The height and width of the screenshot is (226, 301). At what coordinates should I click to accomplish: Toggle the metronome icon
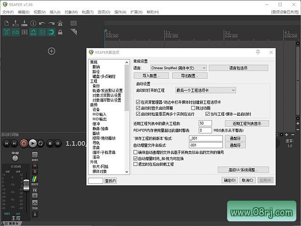point(60,23)
